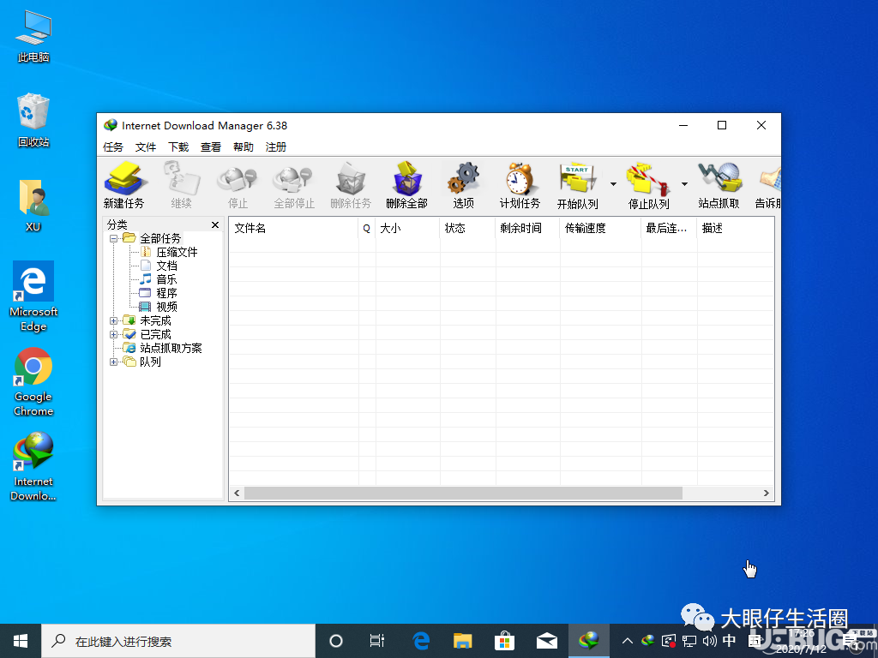The image size is (878, 658).
Task: Open the 回收站 recycle bin icon
Action: tap(33, 121)
